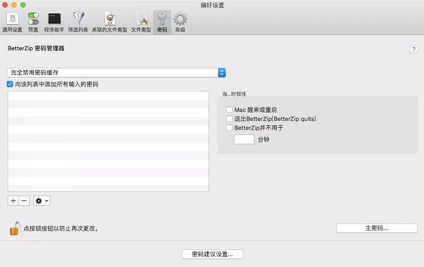The image size is (424, 267).
Task: Close the preferences window with red button
Action: coord(5,5)
